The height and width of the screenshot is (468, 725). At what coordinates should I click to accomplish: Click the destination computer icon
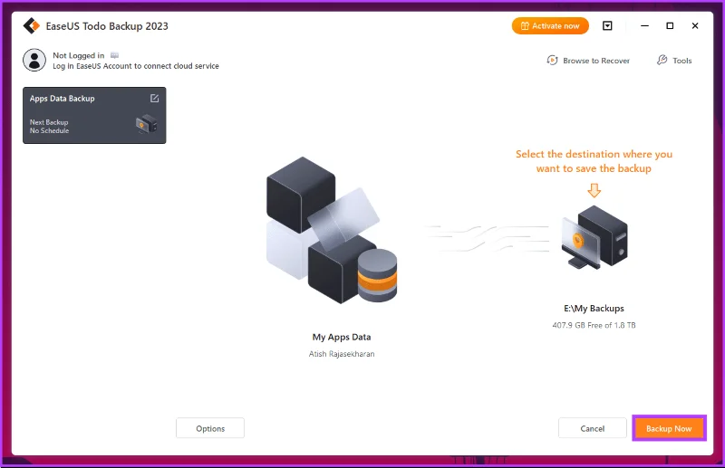[595, 237]
